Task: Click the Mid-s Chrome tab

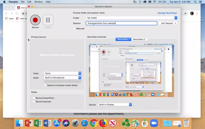Action: pos(21,8)
